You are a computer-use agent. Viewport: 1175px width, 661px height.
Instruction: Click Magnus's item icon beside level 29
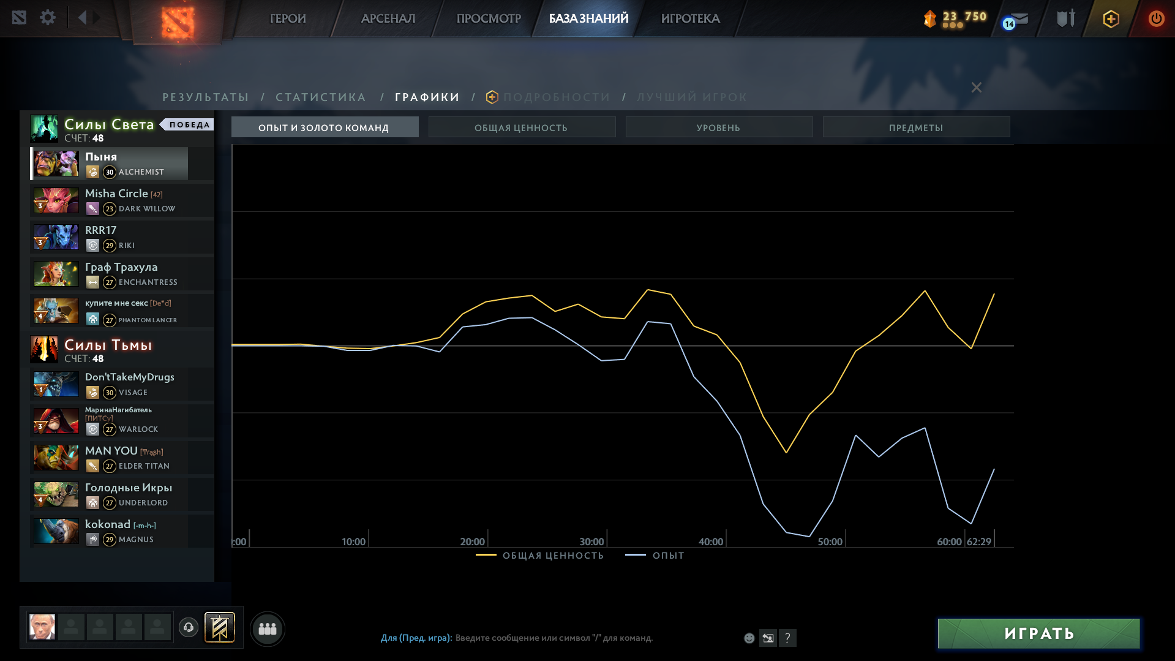pos(92,540)
